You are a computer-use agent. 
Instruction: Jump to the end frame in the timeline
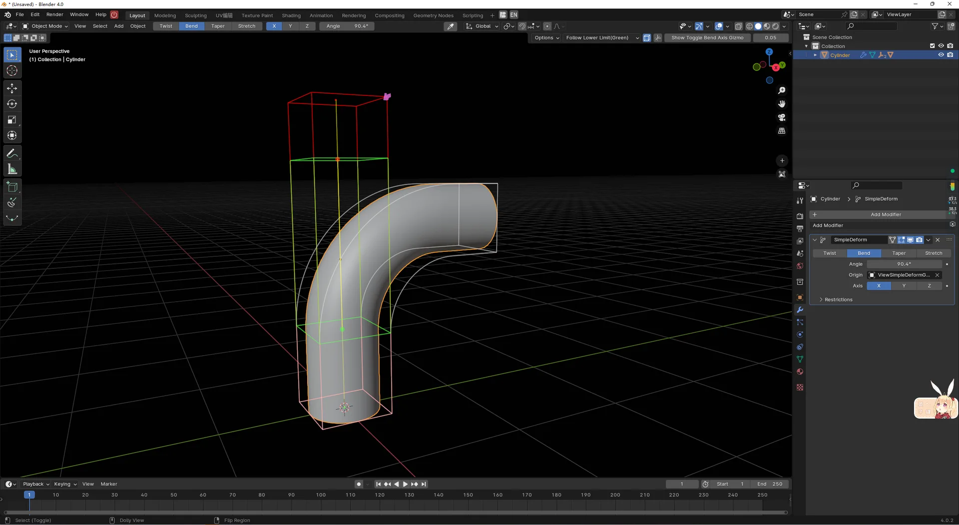[424, 484]
